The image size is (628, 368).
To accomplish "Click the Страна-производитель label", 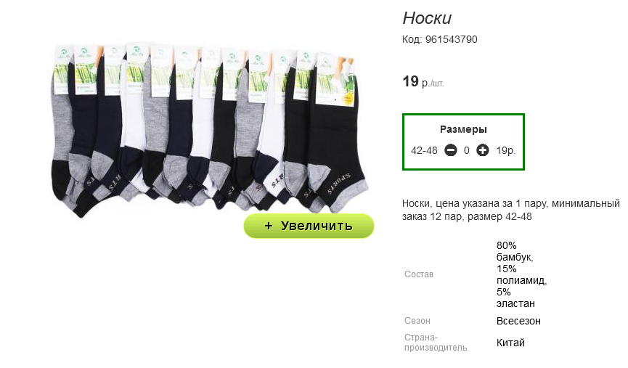I will tap(436, 343).
